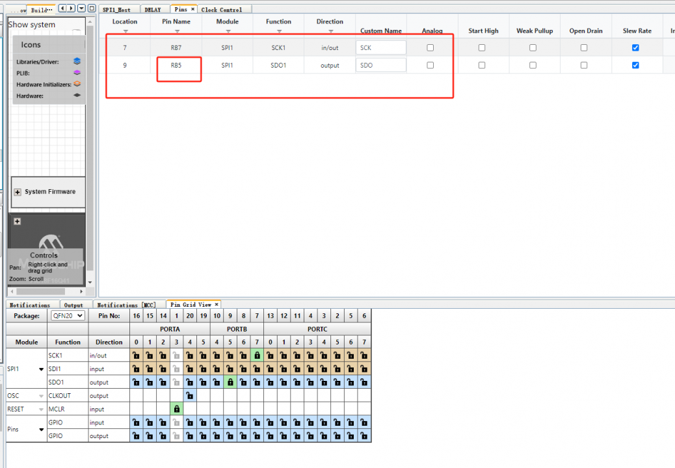This screenshot has width=675, height=468.
Task: Toggle the Analog checkbox for pin RB7
Action: tap(432, 47)
